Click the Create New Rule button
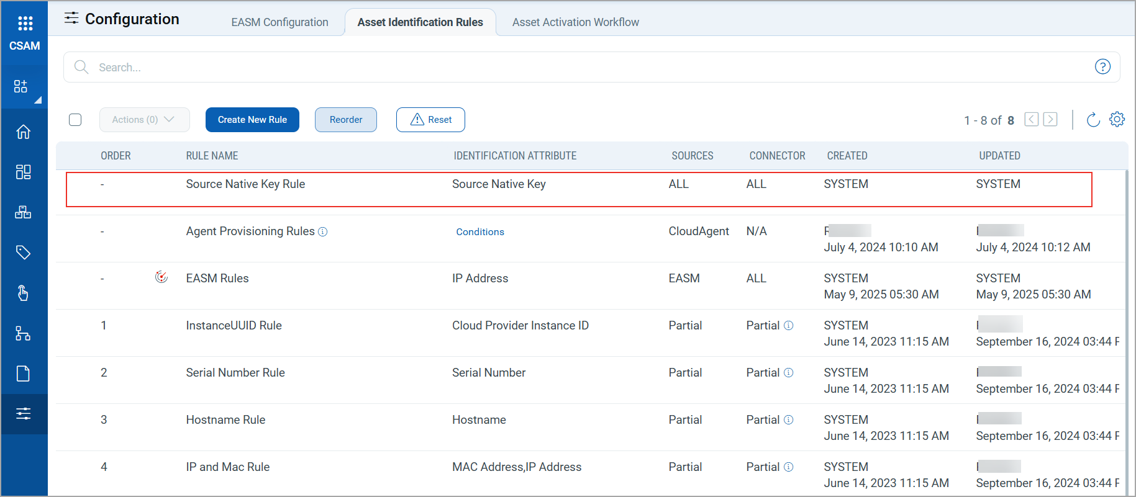Viewport: 1136px width, 497px height. [x=252, y=120]
